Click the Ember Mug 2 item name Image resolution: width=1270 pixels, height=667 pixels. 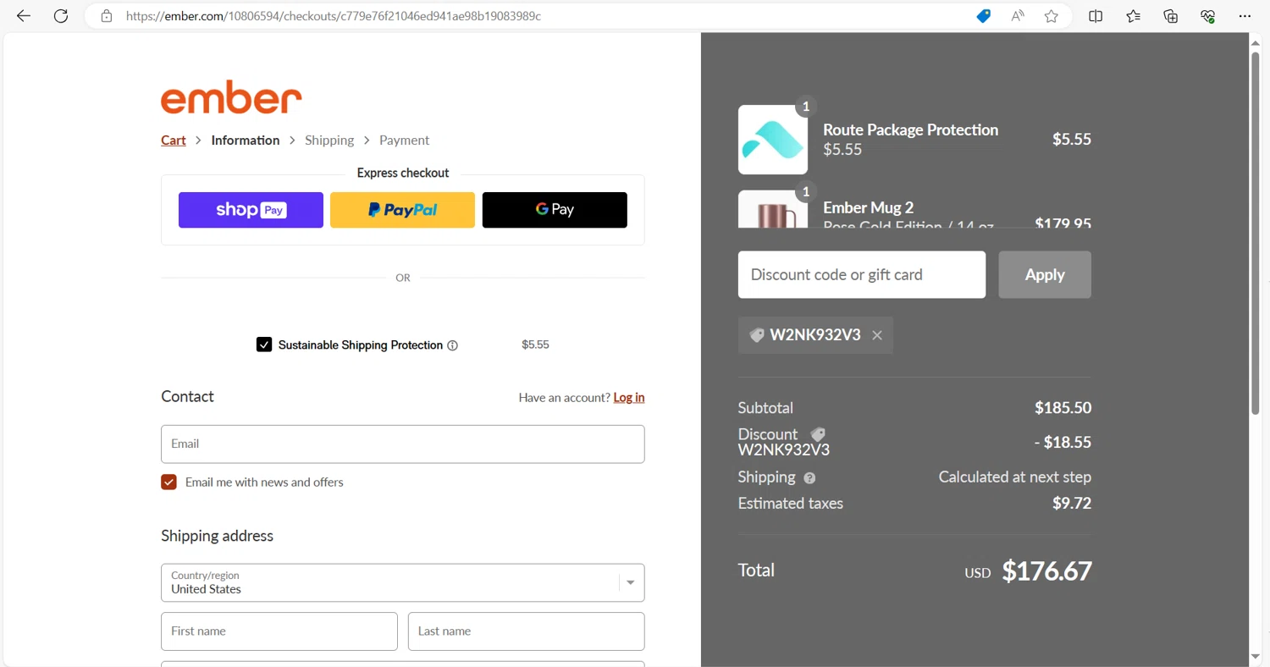pyautogui.click(x=869, y=207)
